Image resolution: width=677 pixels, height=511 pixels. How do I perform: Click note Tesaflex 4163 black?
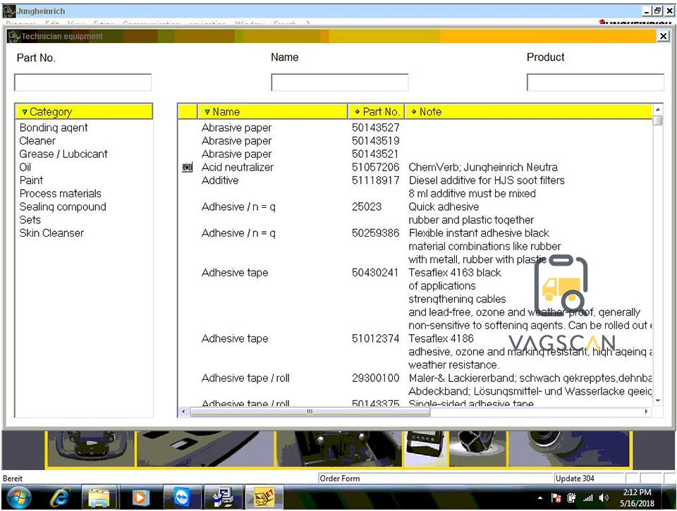(x=455, y=273)
